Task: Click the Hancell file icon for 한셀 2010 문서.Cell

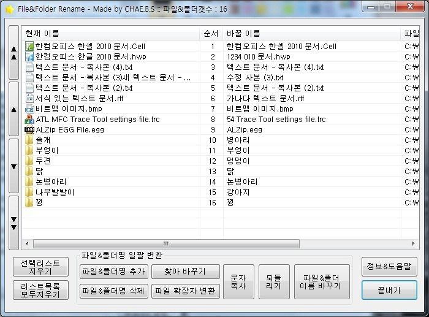Action: pyautogui.click(x=29, y=46)
